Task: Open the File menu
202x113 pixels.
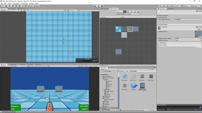Action: click(x=2, y=3)
